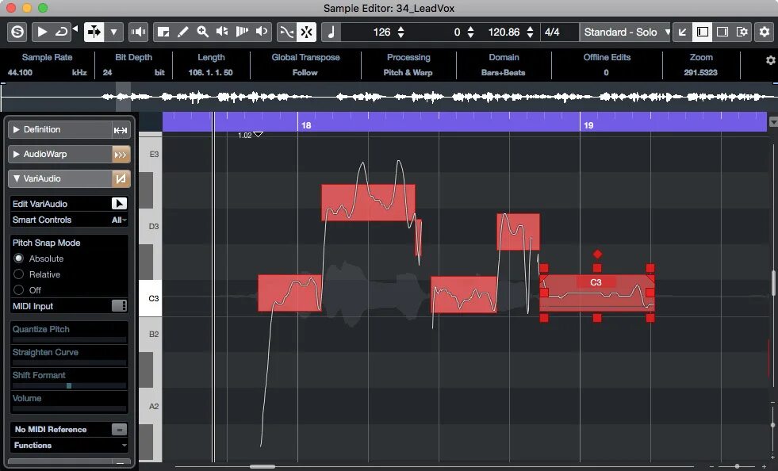This screenshot has width=778, height=471.
Task: Click the C3 piano key
Action: coord(151,298)
